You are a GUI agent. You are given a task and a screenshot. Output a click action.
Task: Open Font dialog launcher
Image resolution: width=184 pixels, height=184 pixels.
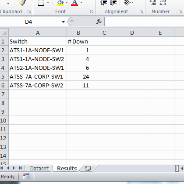pyautogui.click(x=92, y=12)
